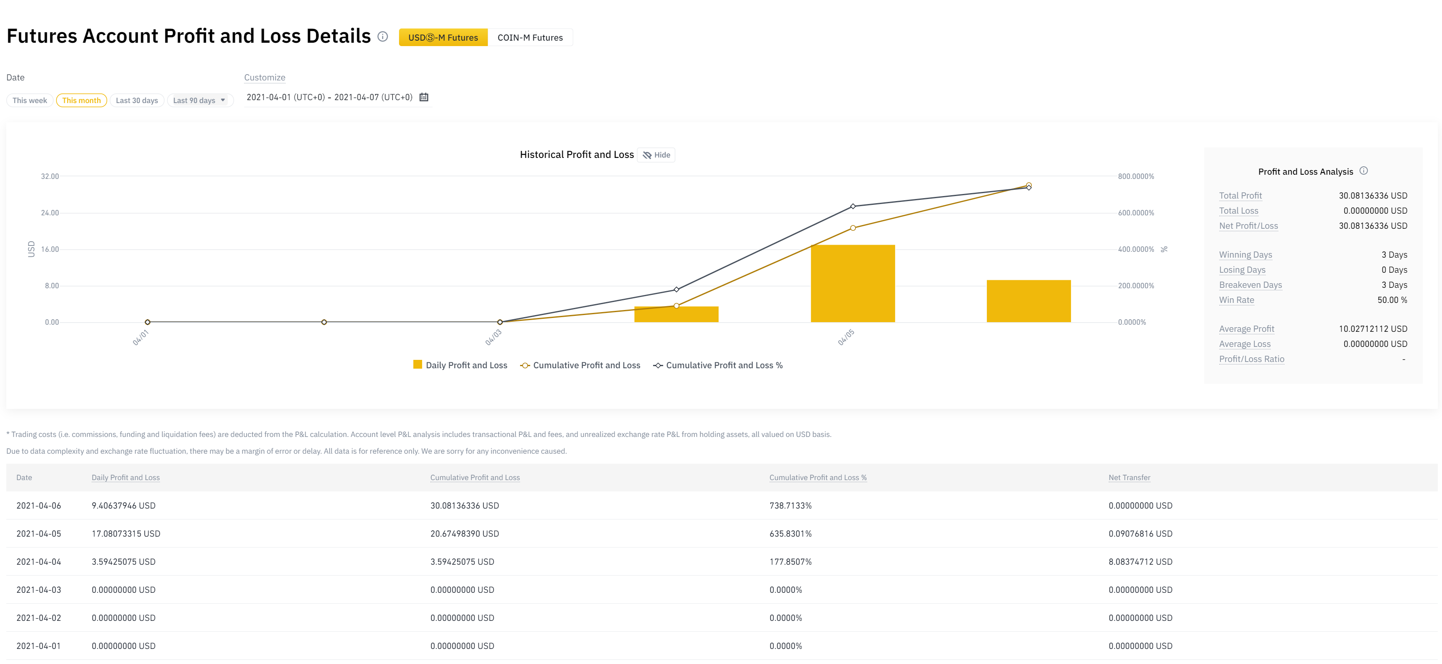This screenshot has width=1442, height=664.
Task: Click the daily profit bar for 04/06
Action: [x=1028, y=301]
